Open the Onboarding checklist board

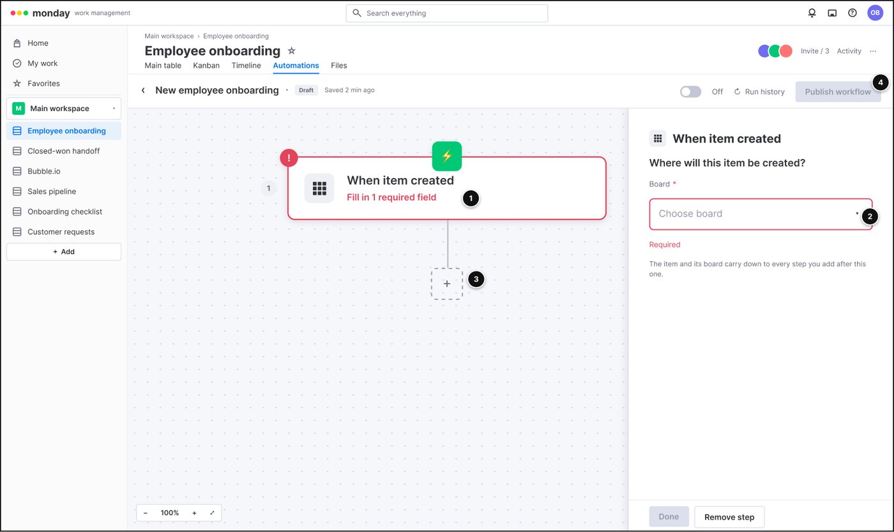click(x=64, y=211)
